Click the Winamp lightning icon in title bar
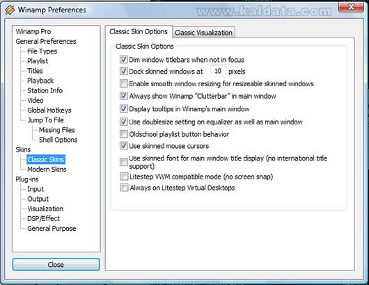The image size is (369, 285). click(10, 10)
